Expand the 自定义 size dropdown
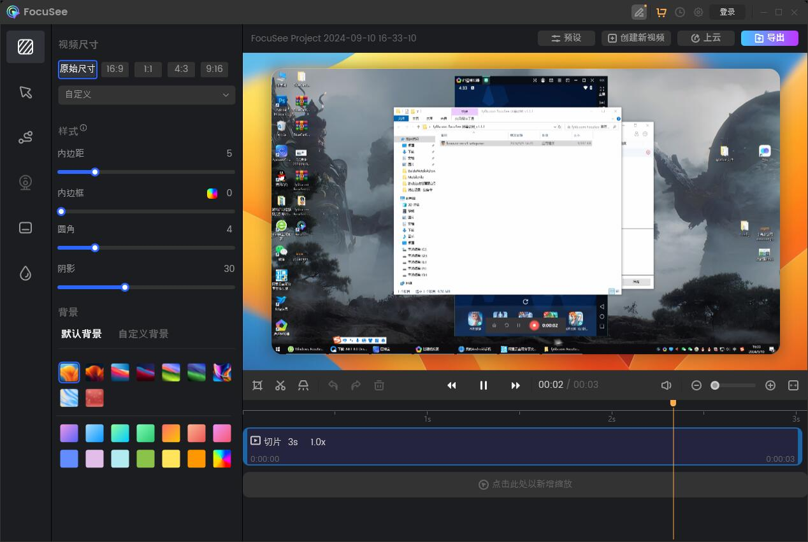The height and width of the screenshot is (542, 808). pyautogui.click(x=147, y=95)
